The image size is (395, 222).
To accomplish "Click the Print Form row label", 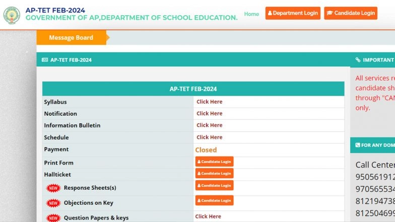I will pyautogui.click(x=58, y=163).
